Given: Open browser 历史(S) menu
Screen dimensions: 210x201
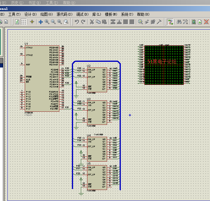Looking at the screenshot, I should tap(17, 3).
